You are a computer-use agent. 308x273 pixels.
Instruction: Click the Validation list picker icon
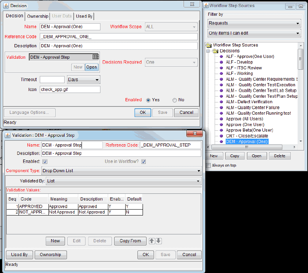pyautogui.click(x=95, y=57)
